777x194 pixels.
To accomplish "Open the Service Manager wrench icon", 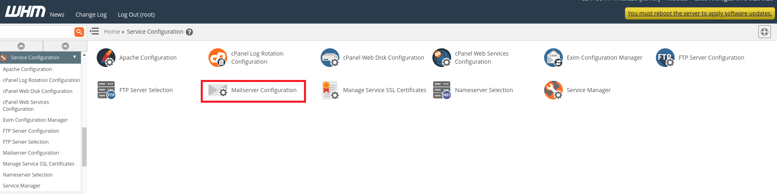I will 553,90.
